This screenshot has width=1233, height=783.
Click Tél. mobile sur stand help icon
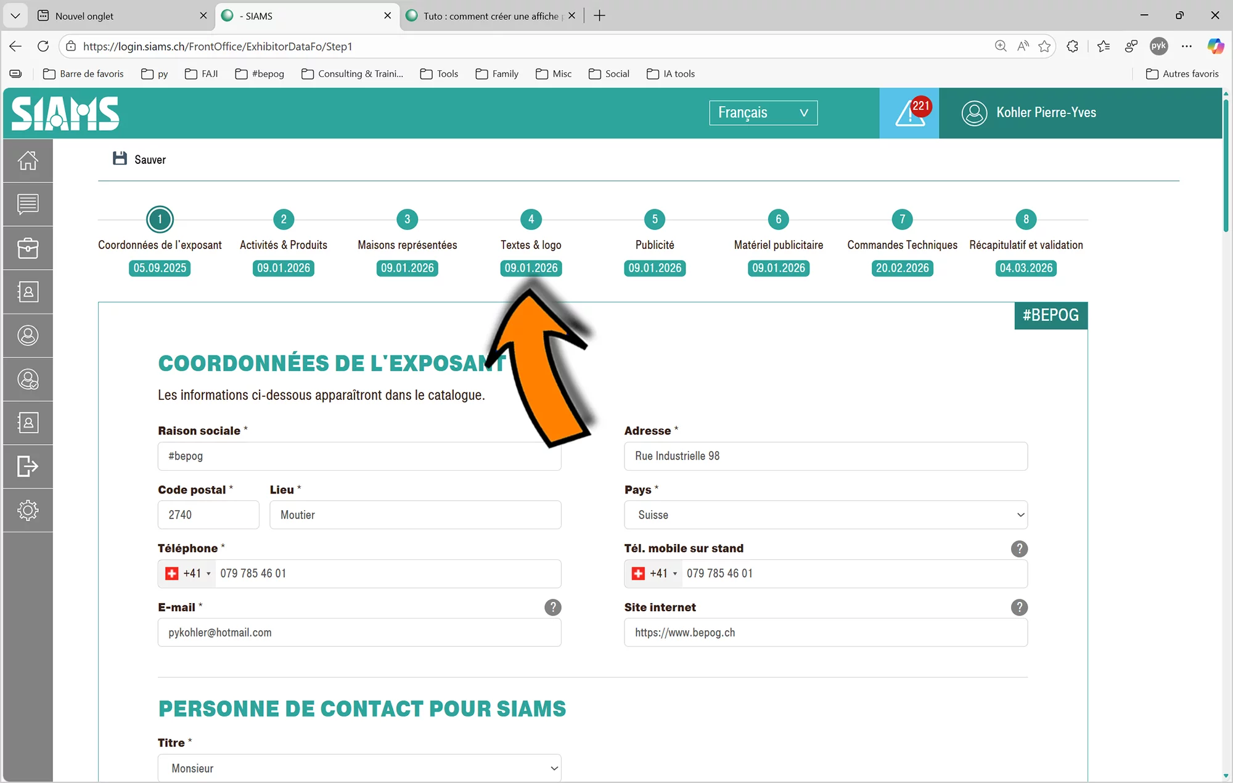coord(1019,548)
